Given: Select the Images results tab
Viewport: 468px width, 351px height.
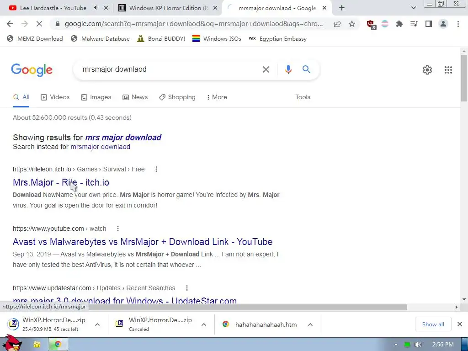Looking at the screenshot, I should [96, 97].
